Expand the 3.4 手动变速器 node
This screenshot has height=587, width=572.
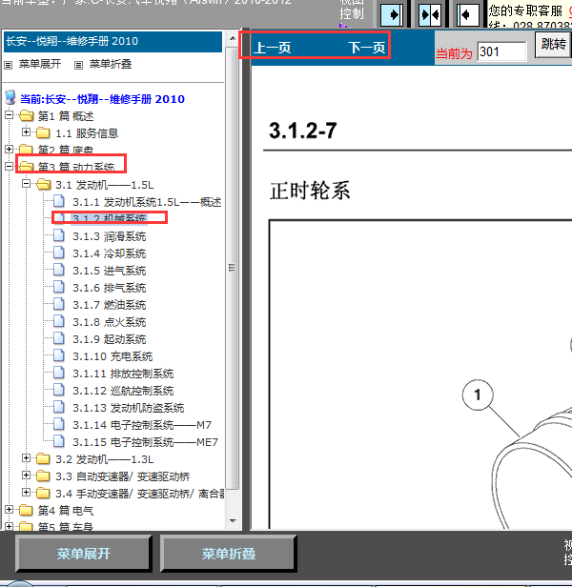click(x=27, y=493)
